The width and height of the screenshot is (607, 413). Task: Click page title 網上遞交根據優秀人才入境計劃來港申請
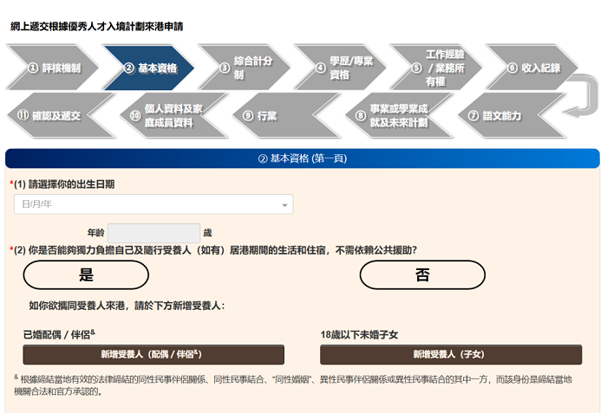pyautogui.click(x=97, y=27)
